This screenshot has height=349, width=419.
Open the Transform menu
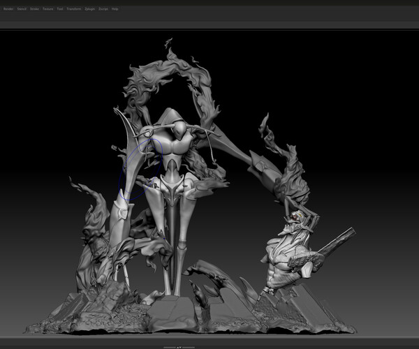coord(74,9)
